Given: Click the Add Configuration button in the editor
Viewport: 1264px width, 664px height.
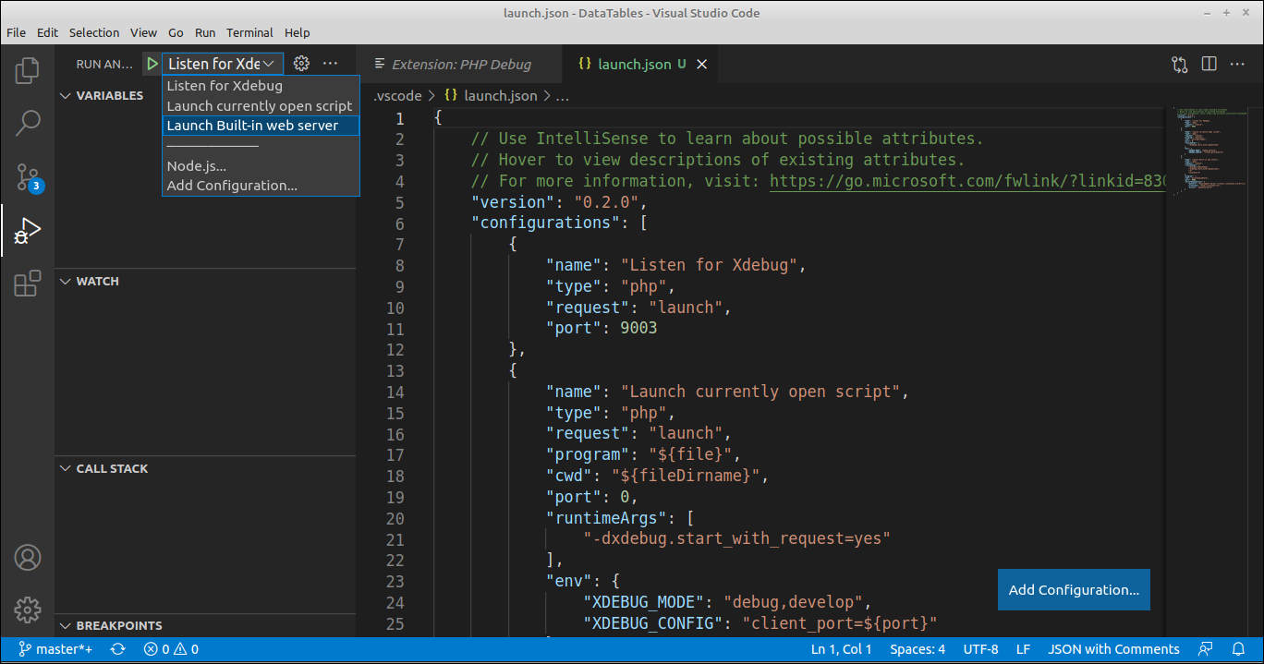Looking at the screenshot, I should [x=1074, y=589].
